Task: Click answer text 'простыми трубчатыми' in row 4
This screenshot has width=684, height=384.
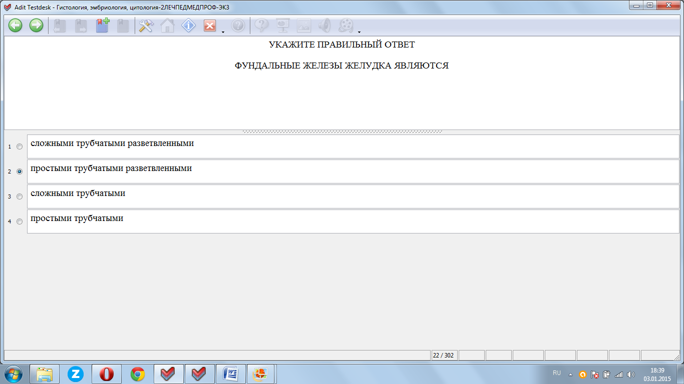Action: [x=77, y=218]
